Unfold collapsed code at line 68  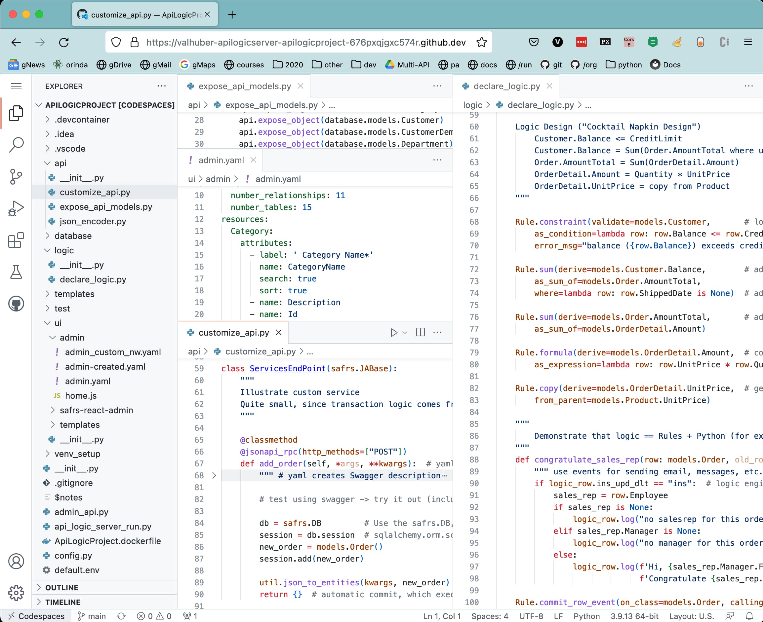[214, 475]
